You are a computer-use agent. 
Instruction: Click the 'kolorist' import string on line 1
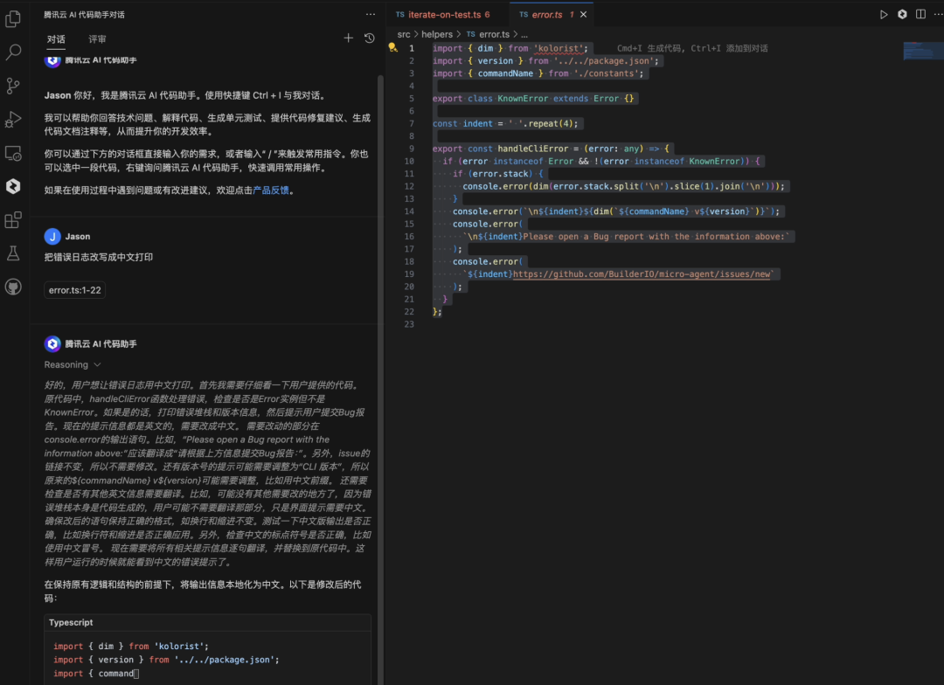tap(560, 48)
